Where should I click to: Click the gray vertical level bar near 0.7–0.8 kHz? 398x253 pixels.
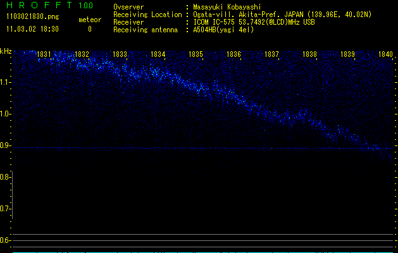(x=12, y=195)
